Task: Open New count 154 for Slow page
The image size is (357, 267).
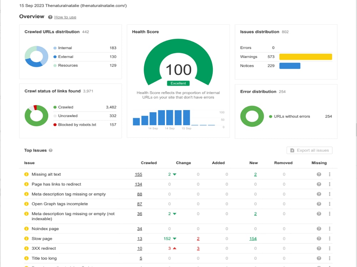Action: click(x=253, y=239)
